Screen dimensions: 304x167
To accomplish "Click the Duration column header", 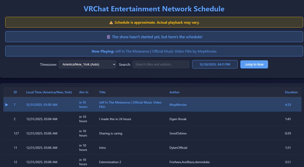I will coord(291,92).
